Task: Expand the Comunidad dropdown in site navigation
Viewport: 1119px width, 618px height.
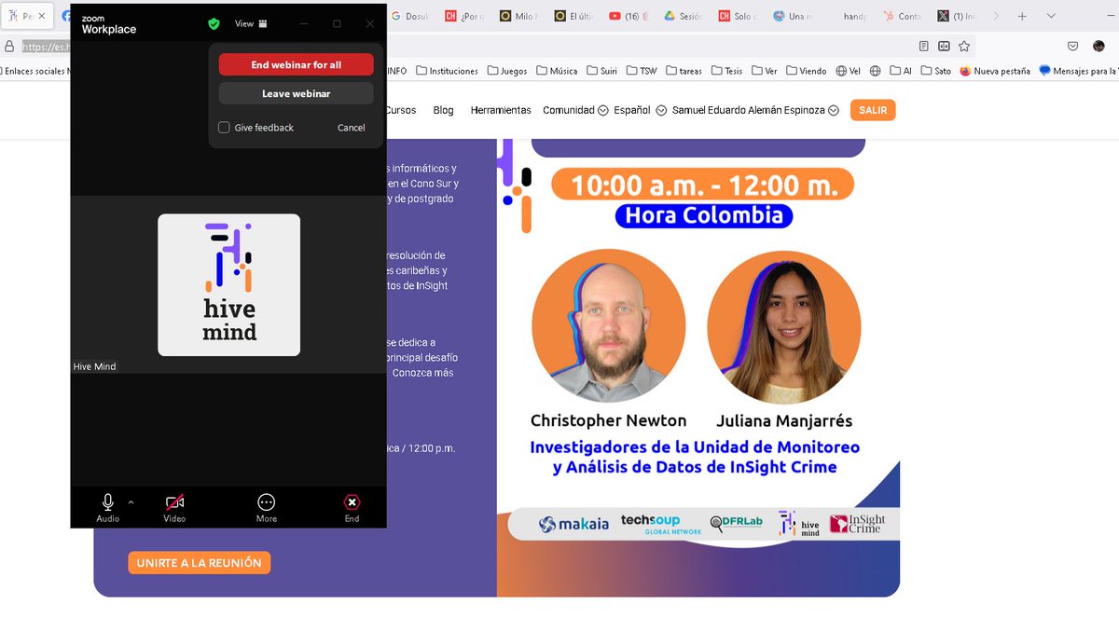Action: [575, 110]
